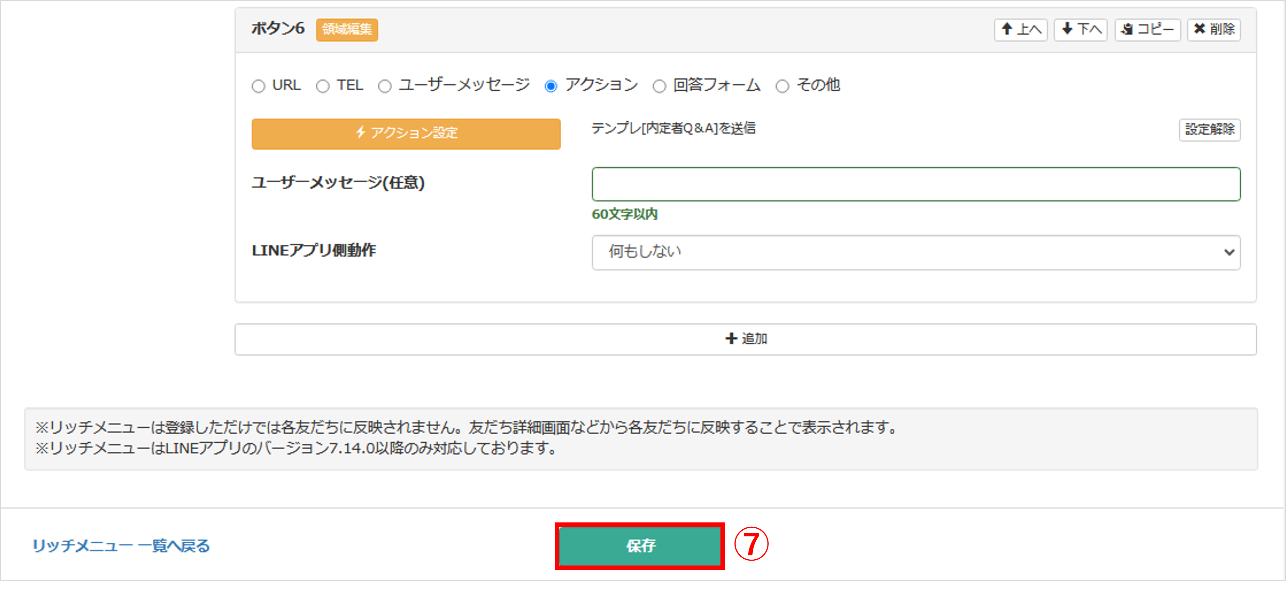The image size is (1286, 589).
Task: Open the アクション設定 orange button
Action: tap(406, 133)
